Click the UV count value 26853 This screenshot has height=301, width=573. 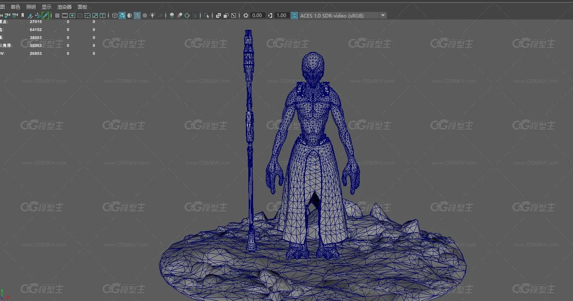click(x=36, y=54)
